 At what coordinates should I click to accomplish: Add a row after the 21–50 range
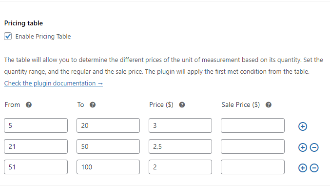303,147
